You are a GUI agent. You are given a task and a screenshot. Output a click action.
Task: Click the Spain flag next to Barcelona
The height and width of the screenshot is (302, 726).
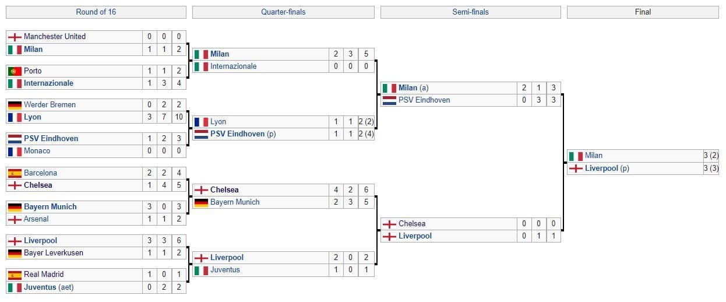(x=15, y=173)
